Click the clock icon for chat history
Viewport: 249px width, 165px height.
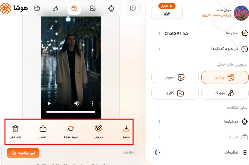245,49
